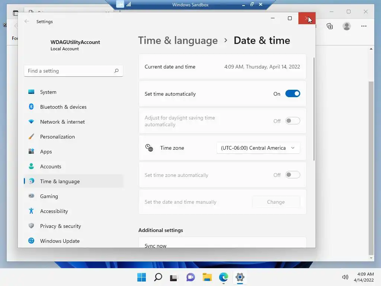The width and height of the screenshot is (381, 286).
Task: Open Microsoft Edge from the taskbar
Action: point(223,277)
